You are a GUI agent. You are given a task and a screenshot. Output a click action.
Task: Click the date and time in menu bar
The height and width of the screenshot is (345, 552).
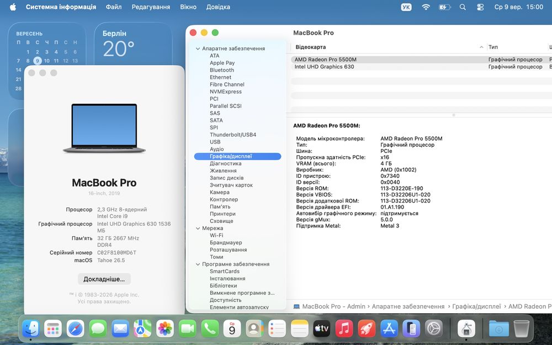point(518,7)
